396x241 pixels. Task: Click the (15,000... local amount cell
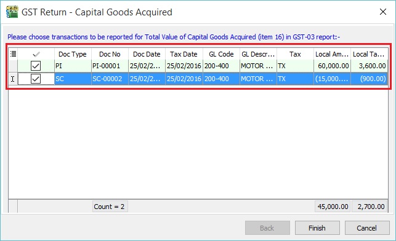[x=332, y=79]
